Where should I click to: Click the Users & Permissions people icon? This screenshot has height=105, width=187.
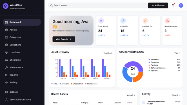click(x=6, y=100)
